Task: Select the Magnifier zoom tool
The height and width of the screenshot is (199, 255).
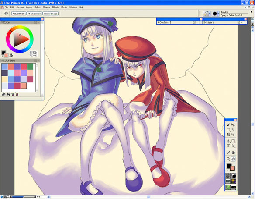Action: pyautogui.click(x=228, y=159)
